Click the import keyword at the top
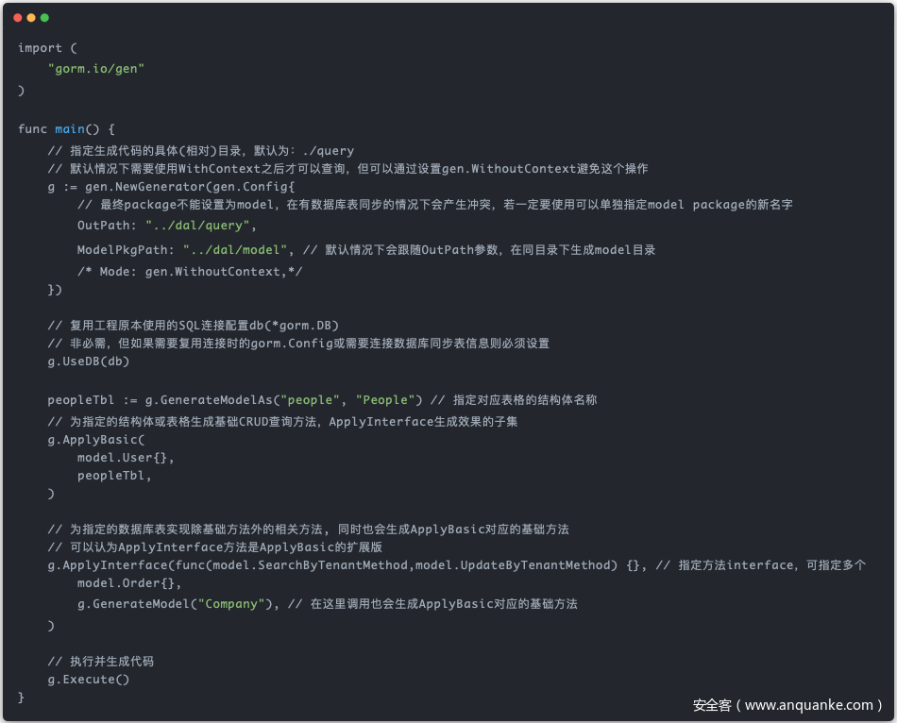897x723 pixels. click(40, 48)
